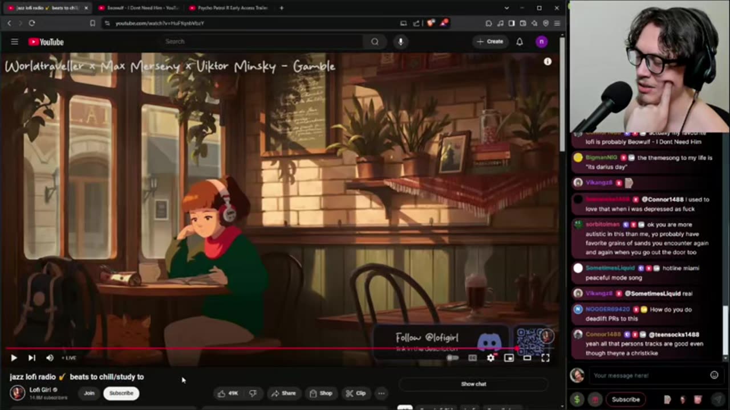
Task: Bookmark this page from the toolbar
Action: 92,23
